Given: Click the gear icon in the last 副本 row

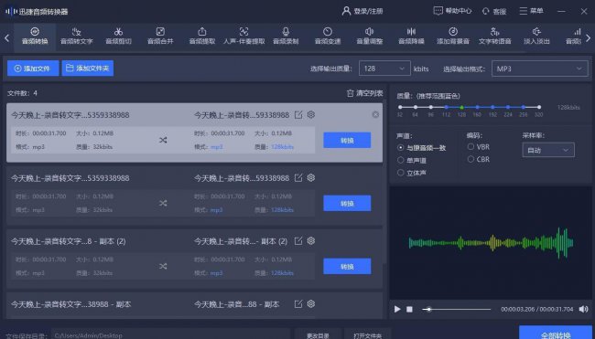Looking at the screenshot, I should click(311, 303).
